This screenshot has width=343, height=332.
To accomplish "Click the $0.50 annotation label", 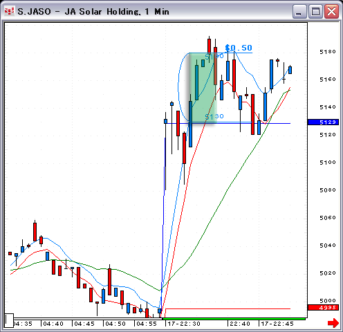I will [239, 48].
